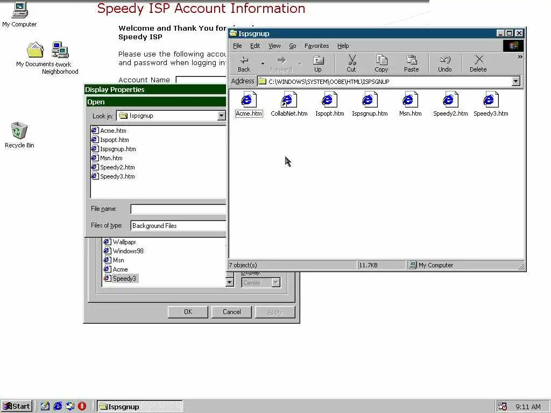Viewport: 551px width, 413px height.
Task: Open the Go menu
Action: (292, 46)
